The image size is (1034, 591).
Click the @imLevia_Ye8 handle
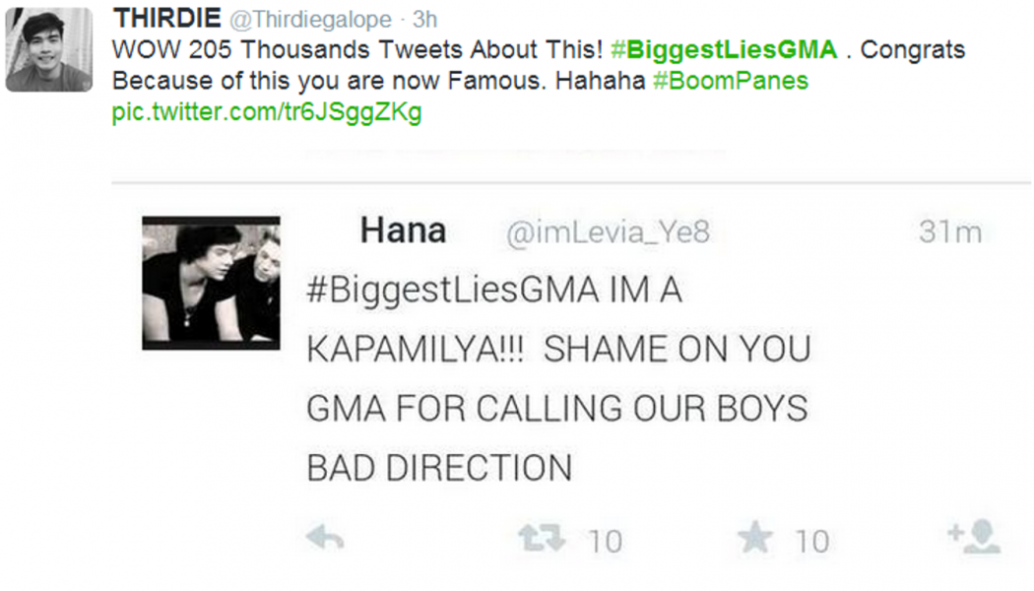click(x=608, y=232)
